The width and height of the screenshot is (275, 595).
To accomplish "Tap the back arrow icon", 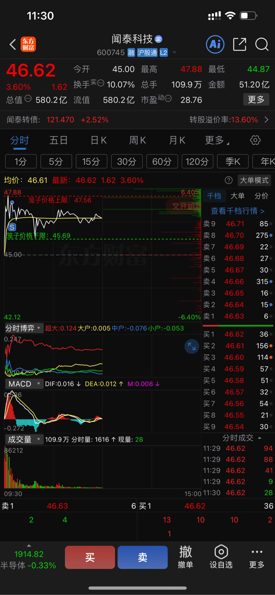I will [x=13, y=44].
